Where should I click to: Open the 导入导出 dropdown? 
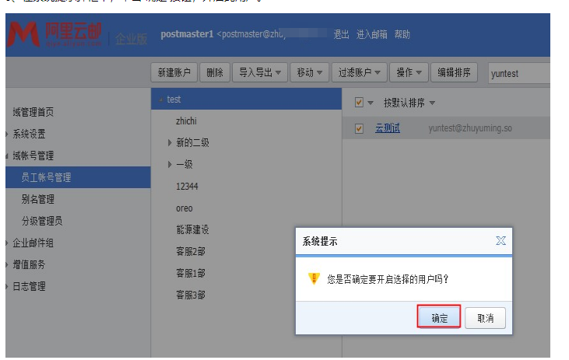pos(260,72)
